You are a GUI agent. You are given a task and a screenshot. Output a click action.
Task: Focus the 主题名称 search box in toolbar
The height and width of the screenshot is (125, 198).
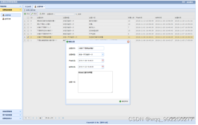pyautogui.click(x=64, y=14)
